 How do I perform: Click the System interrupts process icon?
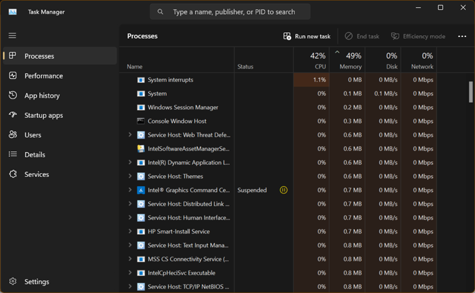click(141, 80)
